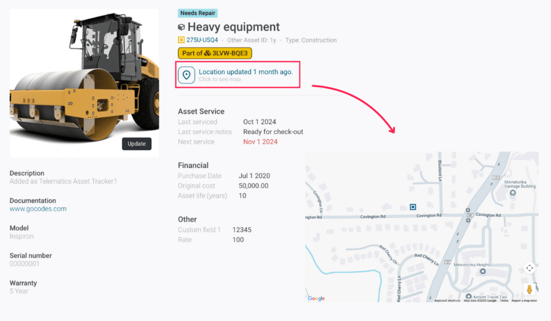Click the location pin icon

187,75
